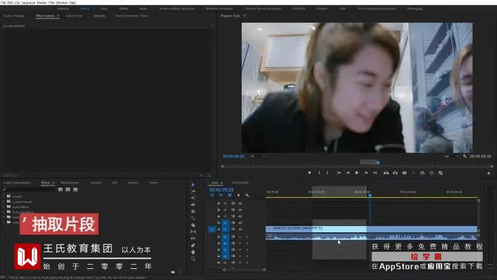
Task: Click Mark In button in Program monitor
Action: coord(319,173)
